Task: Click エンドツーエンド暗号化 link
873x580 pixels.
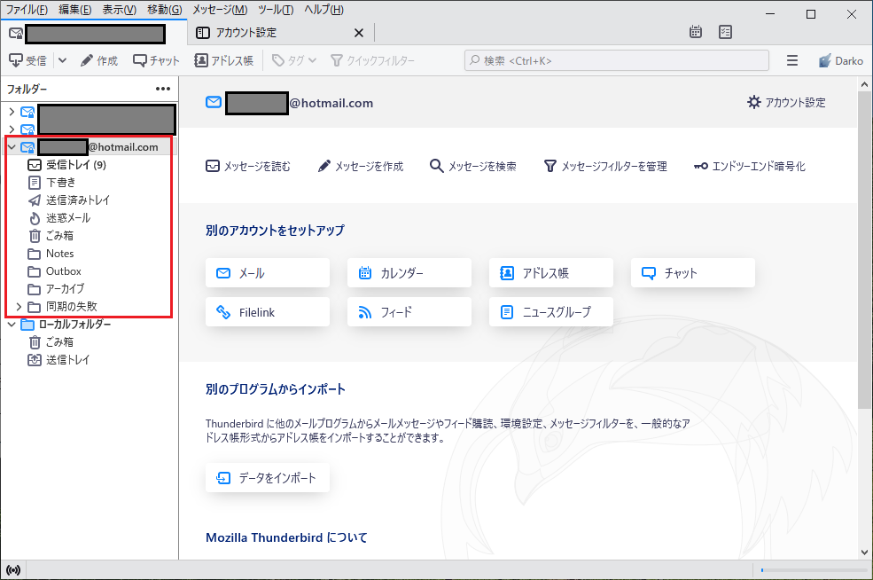Action: tap(750, 166)
